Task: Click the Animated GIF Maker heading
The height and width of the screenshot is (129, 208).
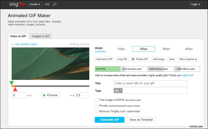Action: click(29, 16)
